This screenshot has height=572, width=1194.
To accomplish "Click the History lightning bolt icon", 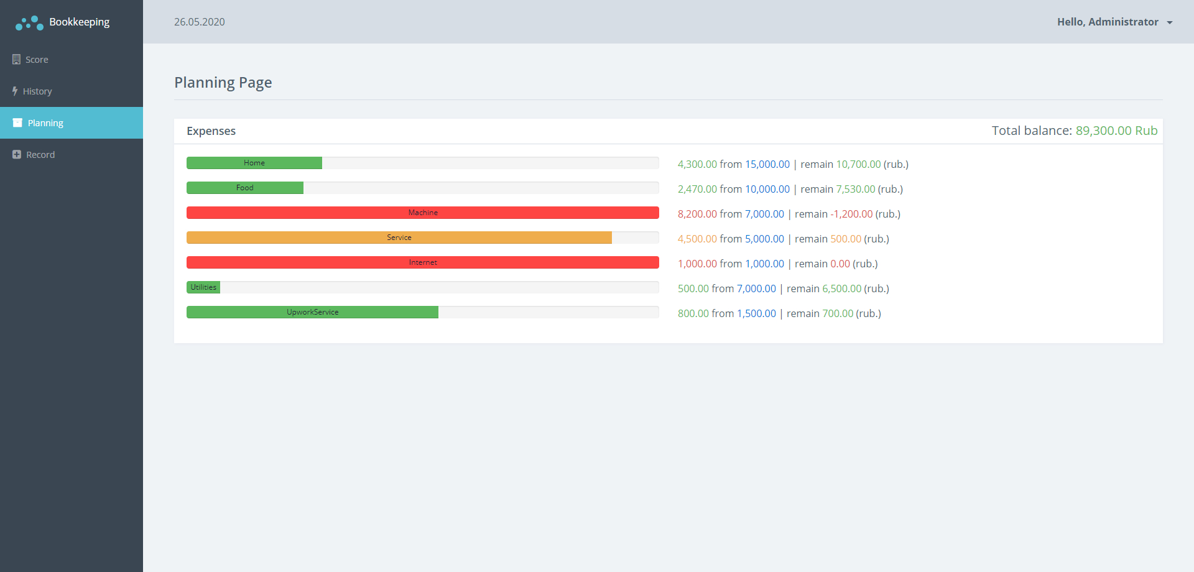I will click(15, 91).
